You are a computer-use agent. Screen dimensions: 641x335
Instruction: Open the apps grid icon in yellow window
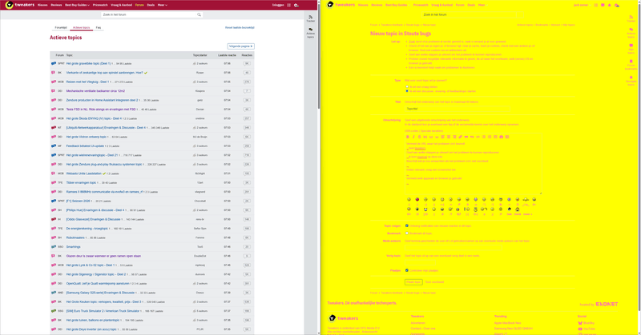point(595,6)
